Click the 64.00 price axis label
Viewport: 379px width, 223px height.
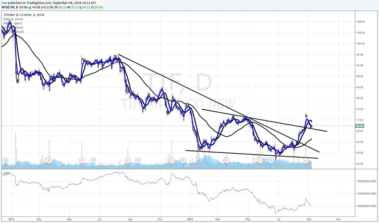(359, 142)
